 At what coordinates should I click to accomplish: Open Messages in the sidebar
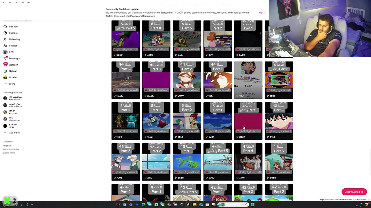tap(12, 58)
